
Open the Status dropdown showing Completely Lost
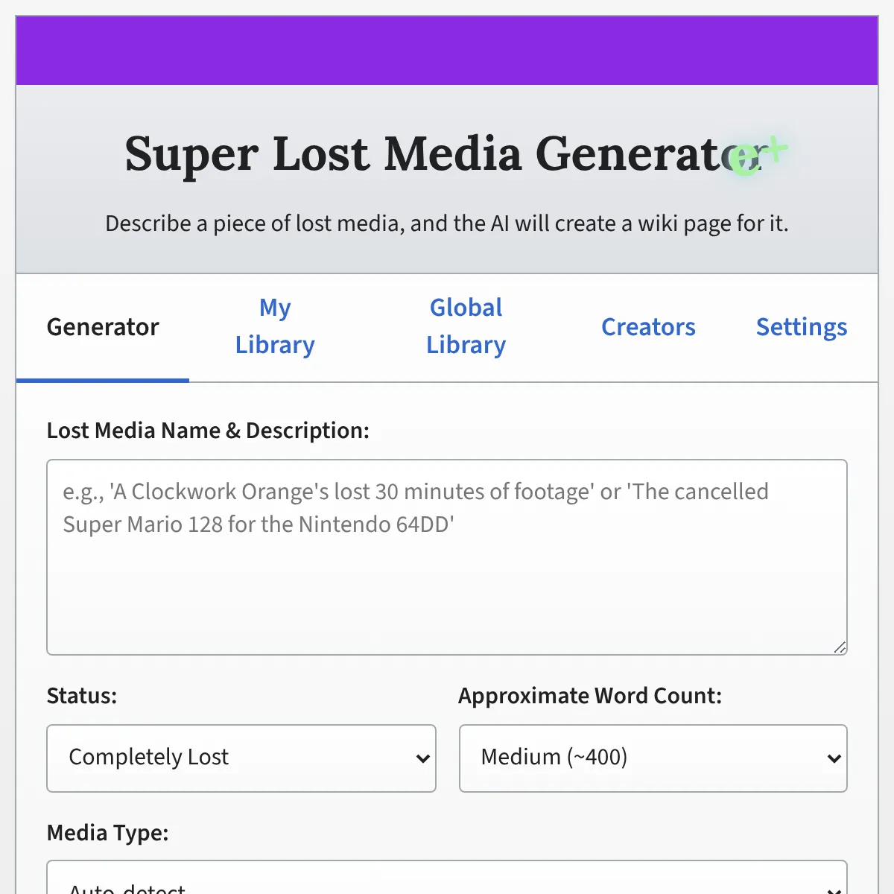click(241, 758)
